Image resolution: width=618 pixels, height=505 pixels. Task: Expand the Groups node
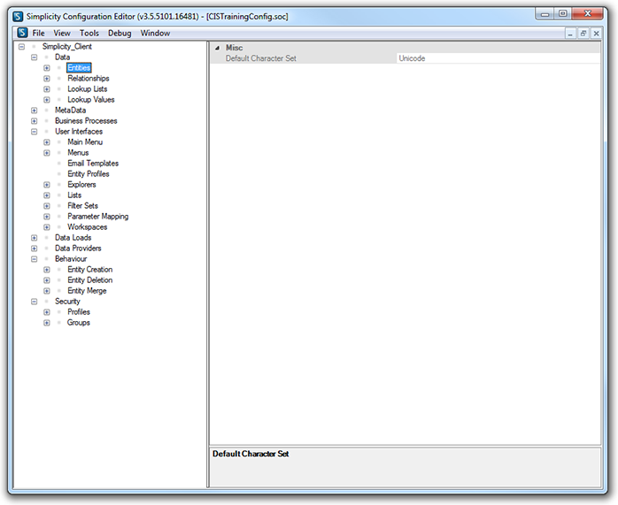(47, 323)
